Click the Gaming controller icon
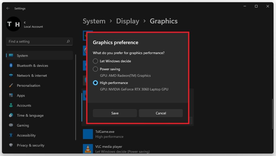The height and width of the screenshot is (156, 276). 11,125
